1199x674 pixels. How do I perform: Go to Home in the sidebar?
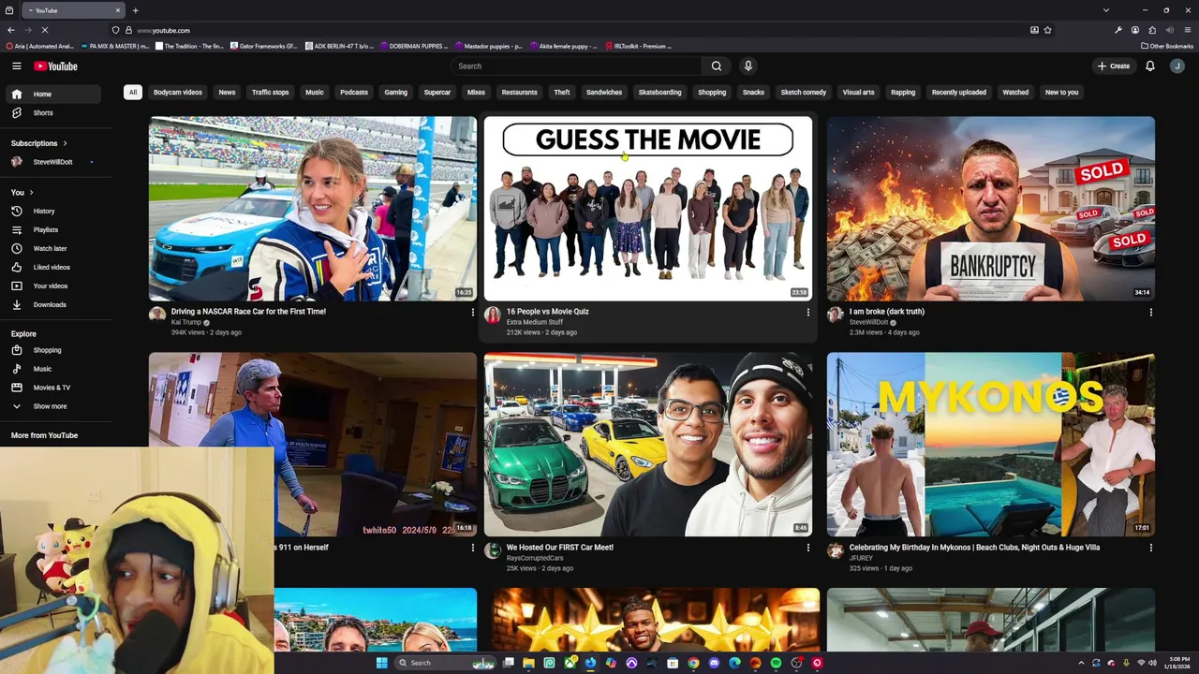click(52, 94)
